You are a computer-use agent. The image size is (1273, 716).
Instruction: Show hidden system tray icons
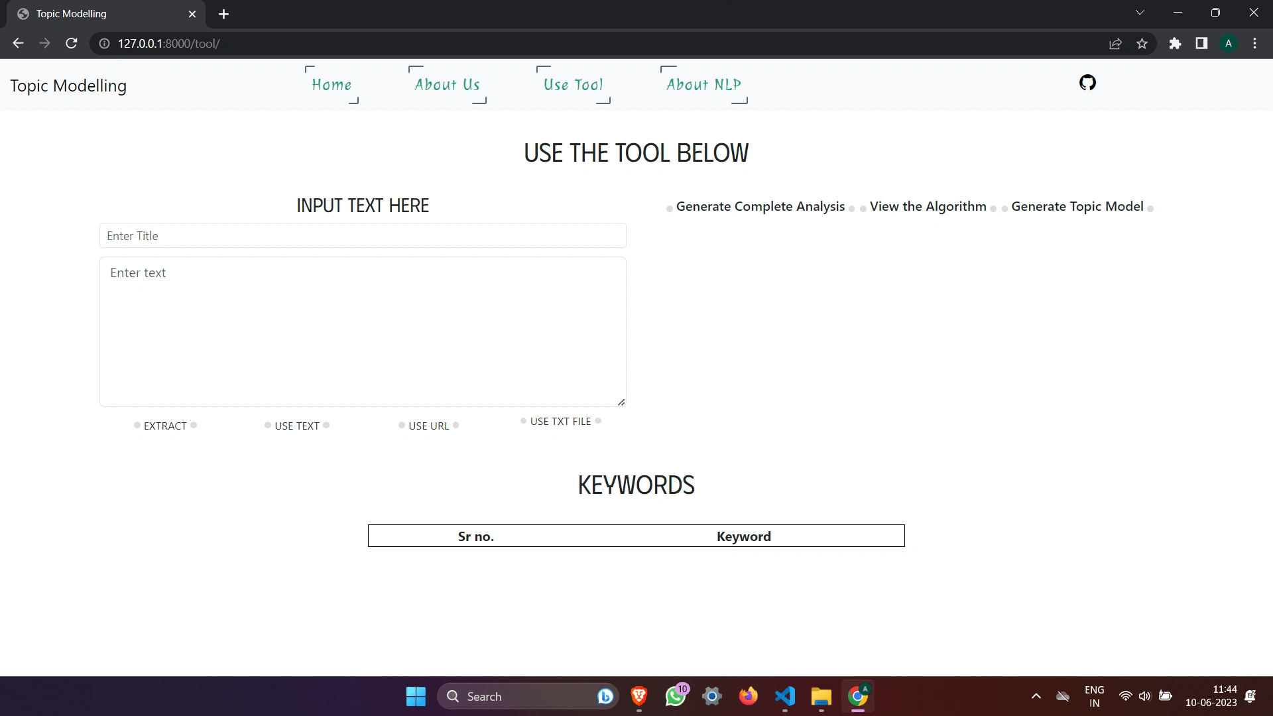point(1036,696)
